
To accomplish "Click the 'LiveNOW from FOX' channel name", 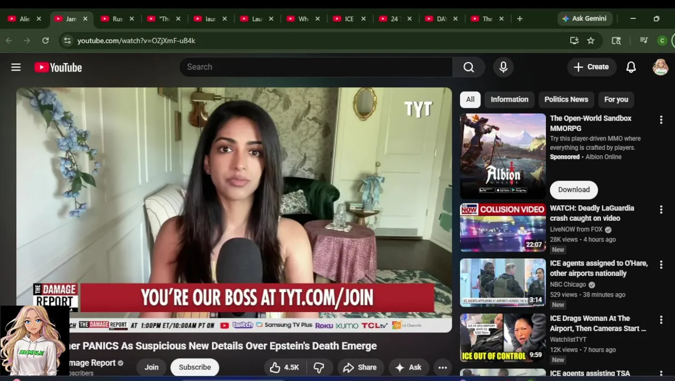I will coord(576,230).
